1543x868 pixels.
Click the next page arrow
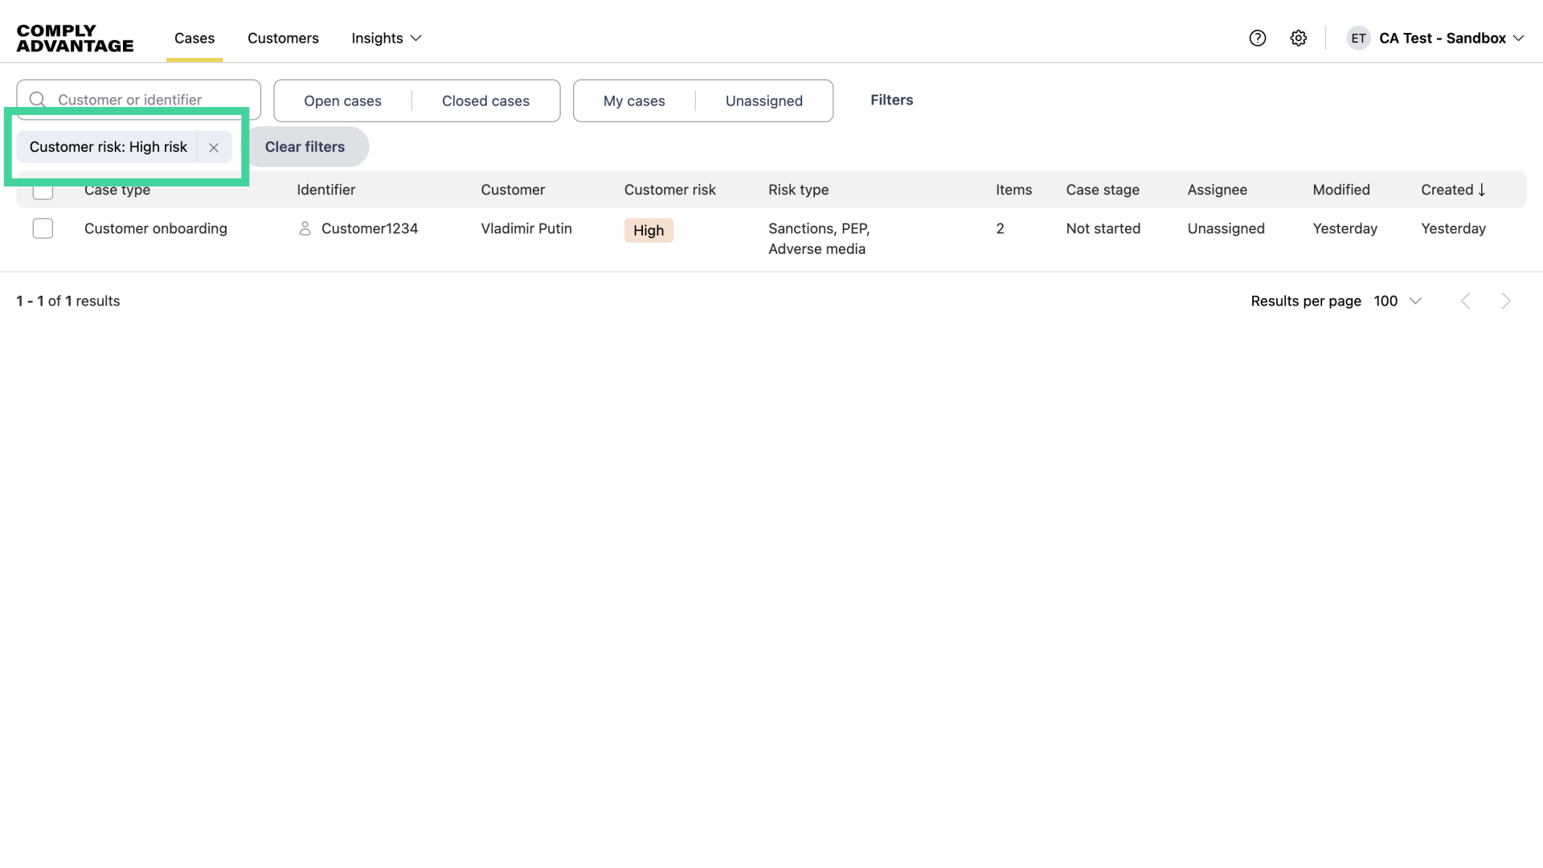(1505, 301)
